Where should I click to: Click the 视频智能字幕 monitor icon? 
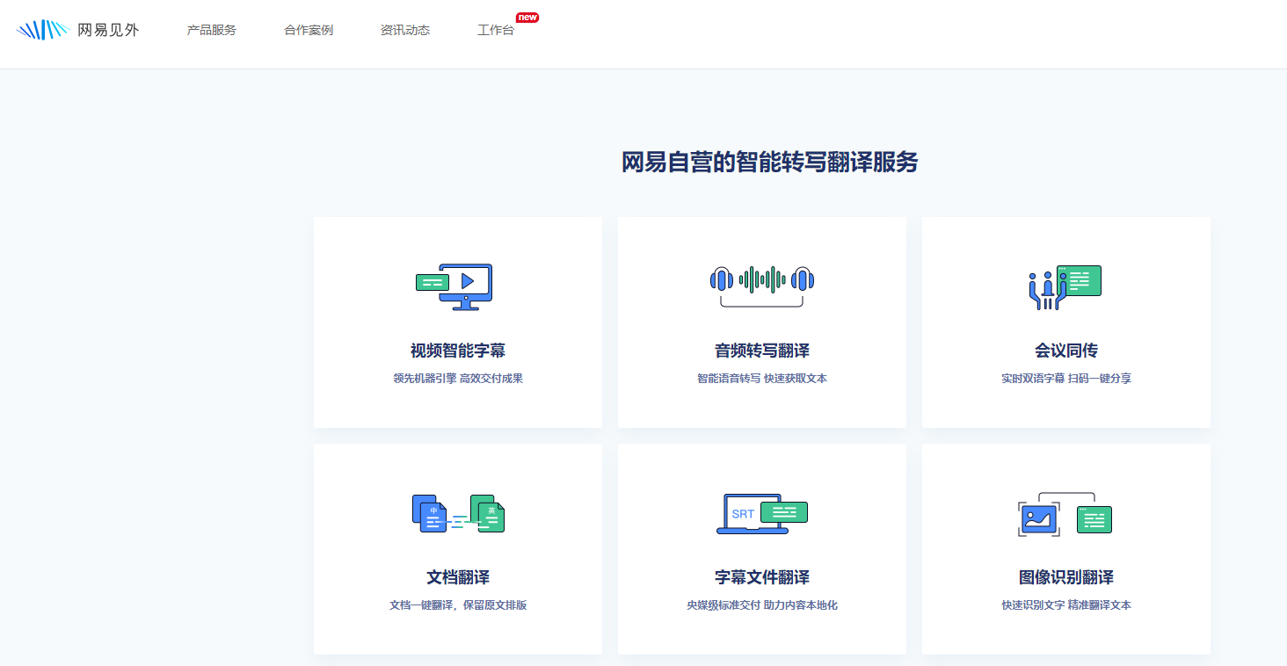(454, 286)
